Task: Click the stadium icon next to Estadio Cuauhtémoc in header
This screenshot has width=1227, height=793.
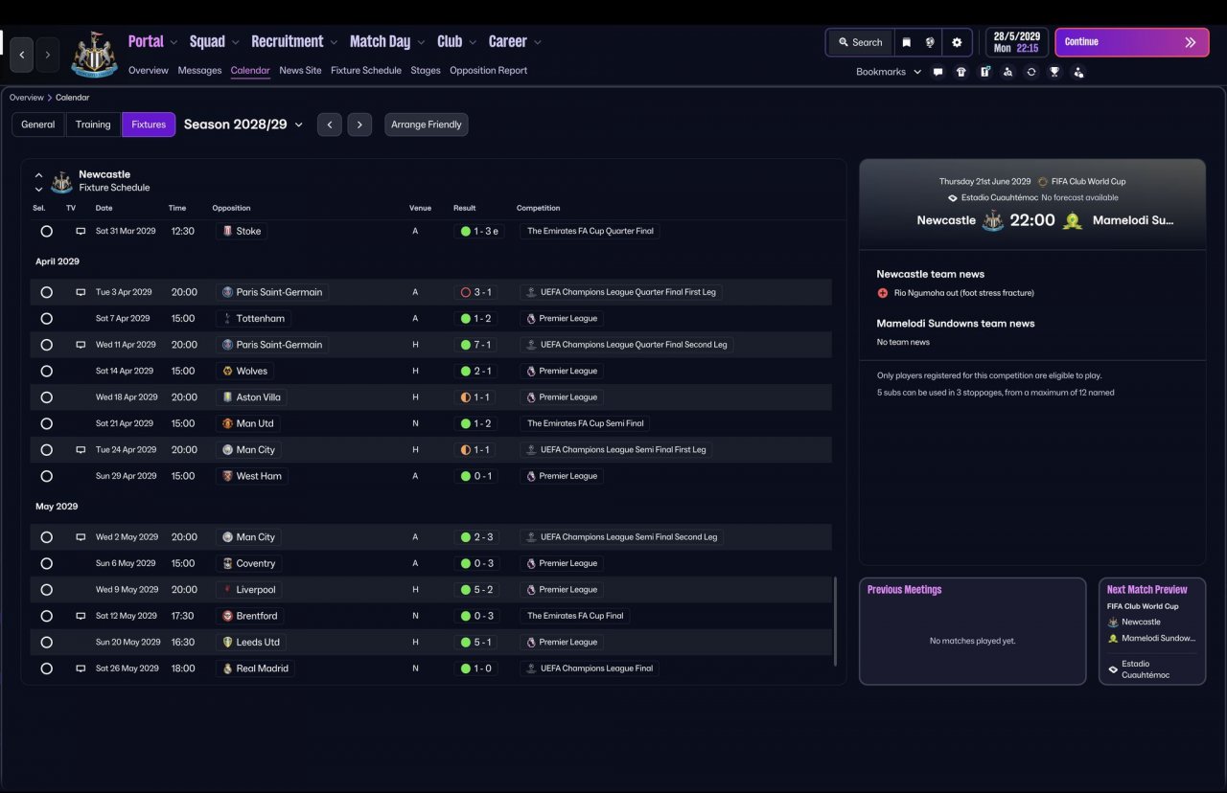Action: point(952,198)
